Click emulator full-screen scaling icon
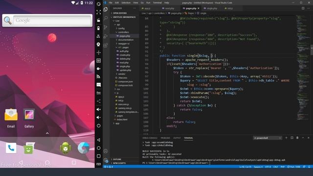This screenshot has height=176, width=313. (99, 12)
